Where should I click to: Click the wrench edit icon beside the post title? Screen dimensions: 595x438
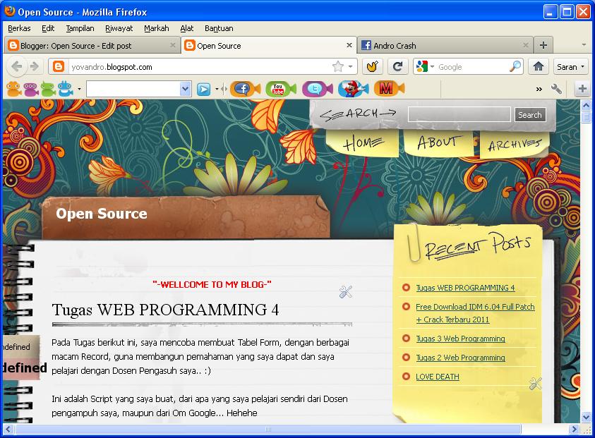point(346,291)
